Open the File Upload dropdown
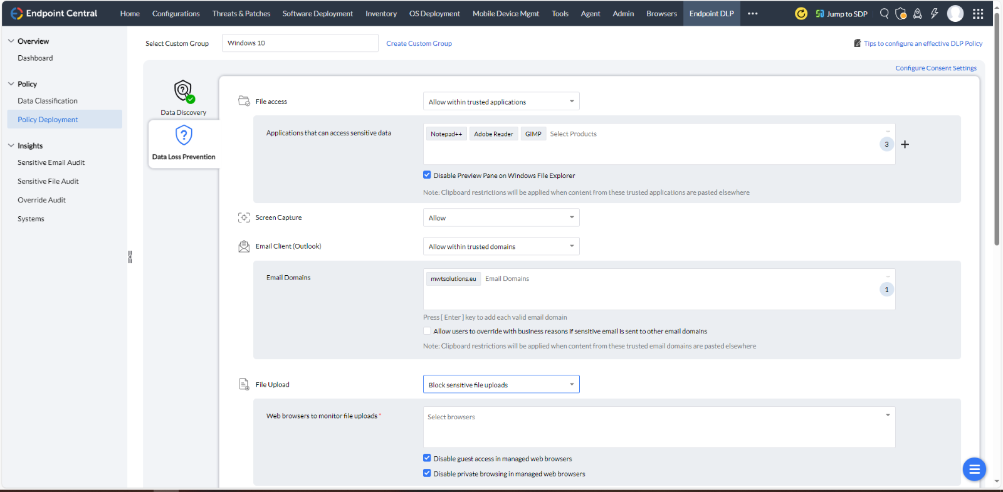This screenshot has height=492, width=1003. pos(501,384)
